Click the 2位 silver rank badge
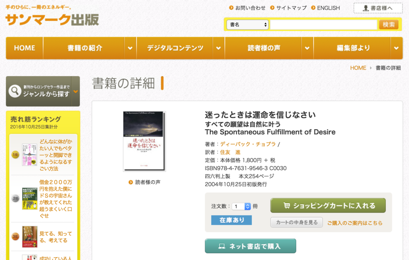Viewport: 409px width, 260px height. [16, 199]
